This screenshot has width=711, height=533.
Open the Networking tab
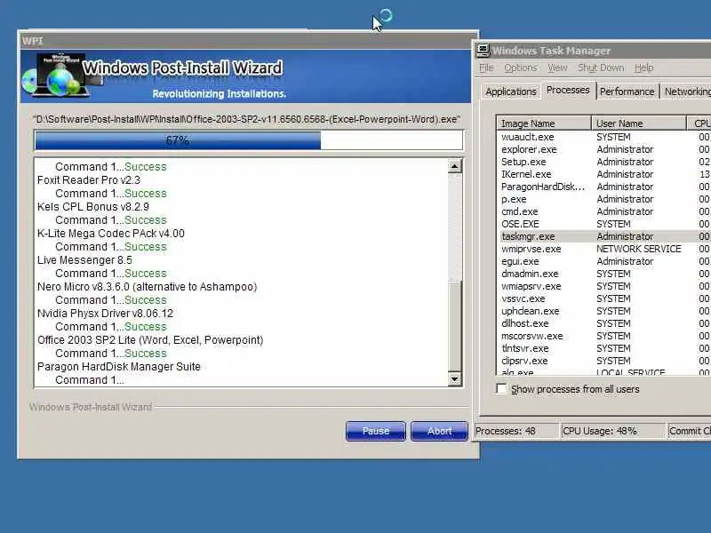point(685,91)
